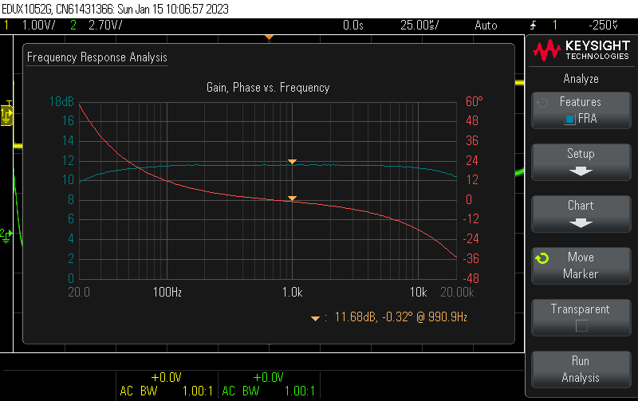638x401 pixels.
Task: Click the Features back-arrow icon
Action: coord(542,103)
